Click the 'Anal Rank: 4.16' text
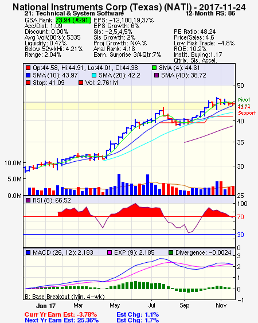 click(114, 49)
